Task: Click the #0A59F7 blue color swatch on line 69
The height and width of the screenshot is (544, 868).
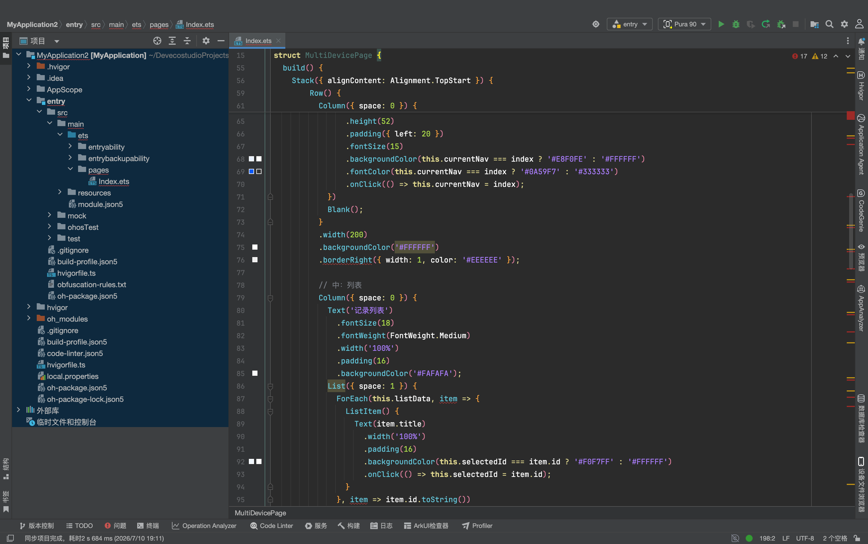Action: pyautogui.click(x=251, y=172)
